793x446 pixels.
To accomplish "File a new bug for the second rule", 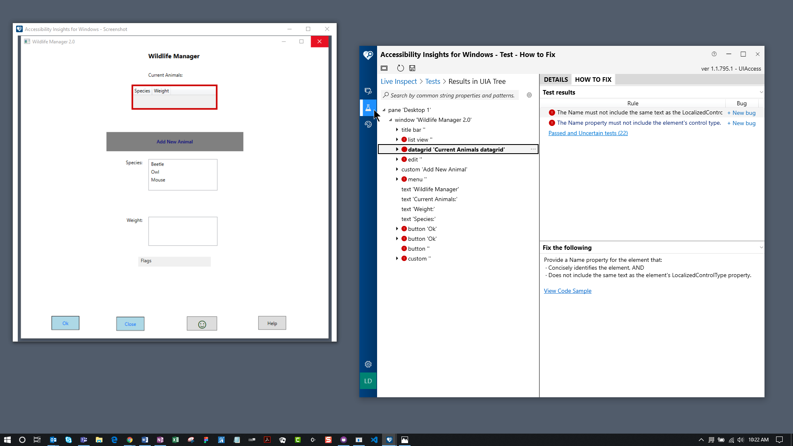I will coord(741,123).
